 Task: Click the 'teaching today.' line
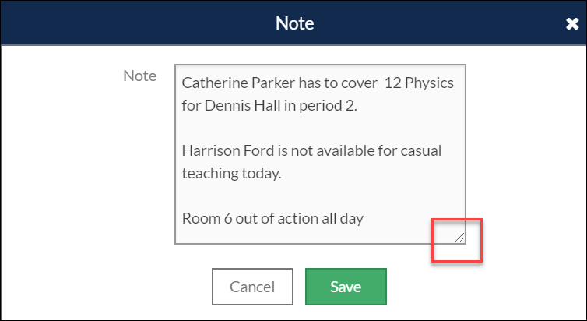click(231, 173)
